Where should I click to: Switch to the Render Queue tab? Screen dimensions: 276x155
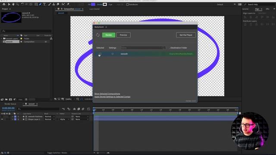pyautogui.click(x=10, y=104)
